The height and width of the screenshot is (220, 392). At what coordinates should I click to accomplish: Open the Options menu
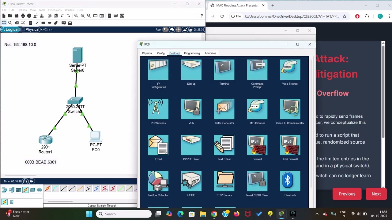[22, 10]
